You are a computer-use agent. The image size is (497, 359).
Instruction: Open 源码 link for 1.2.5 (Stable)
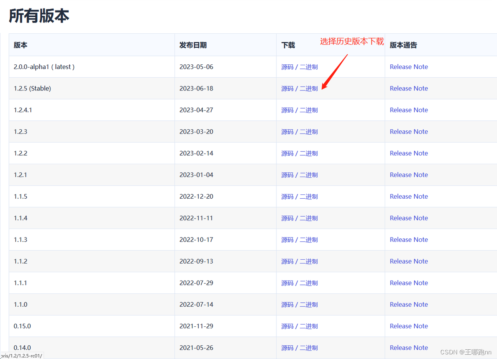(287, 88)
